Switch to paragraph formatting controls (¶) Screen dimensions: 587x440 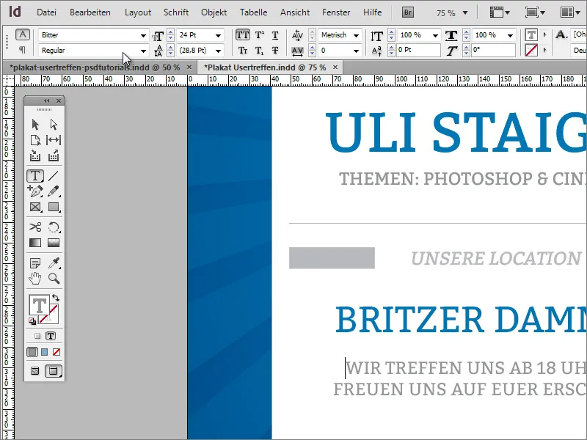[23, 49]
